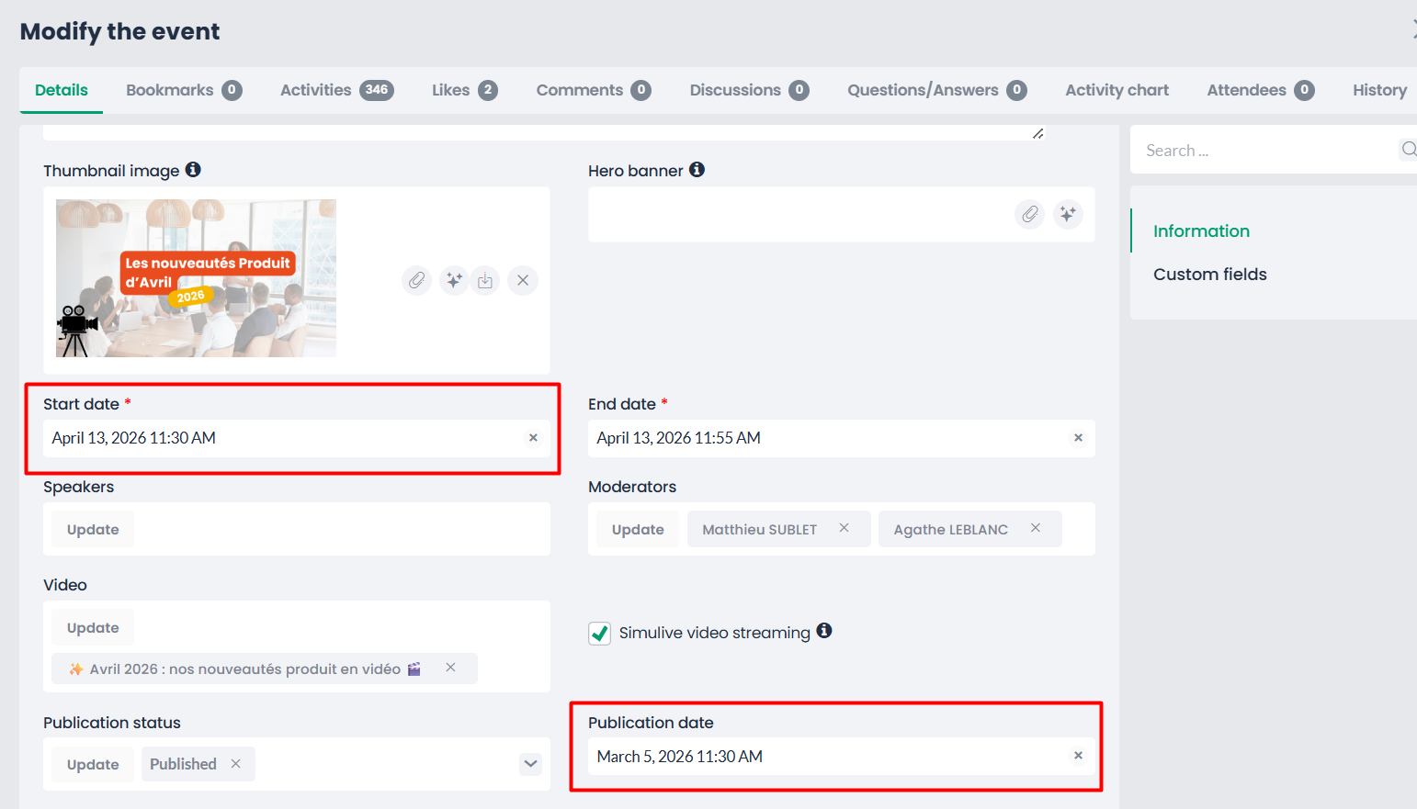1417x809 pixels.
Task: Click the thumbnail AI sparkle generate icon
Action: [453, 280]
